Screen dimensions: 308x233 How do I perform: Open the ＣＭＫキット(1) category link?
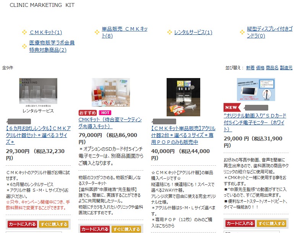(46, 32)
